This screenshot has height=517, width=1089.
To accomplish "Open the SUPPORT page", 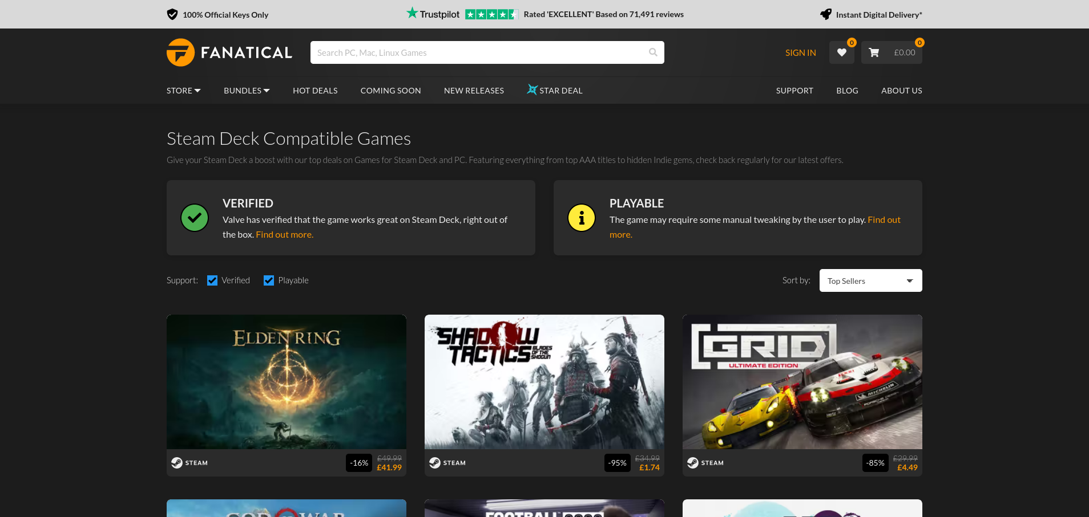I will [x=794, y=91].
